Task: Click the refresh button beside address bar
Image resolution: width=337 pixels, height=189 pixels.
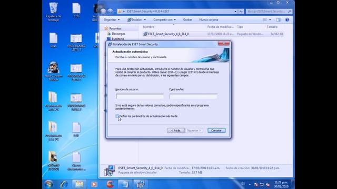Action: [x=241, y=12]
